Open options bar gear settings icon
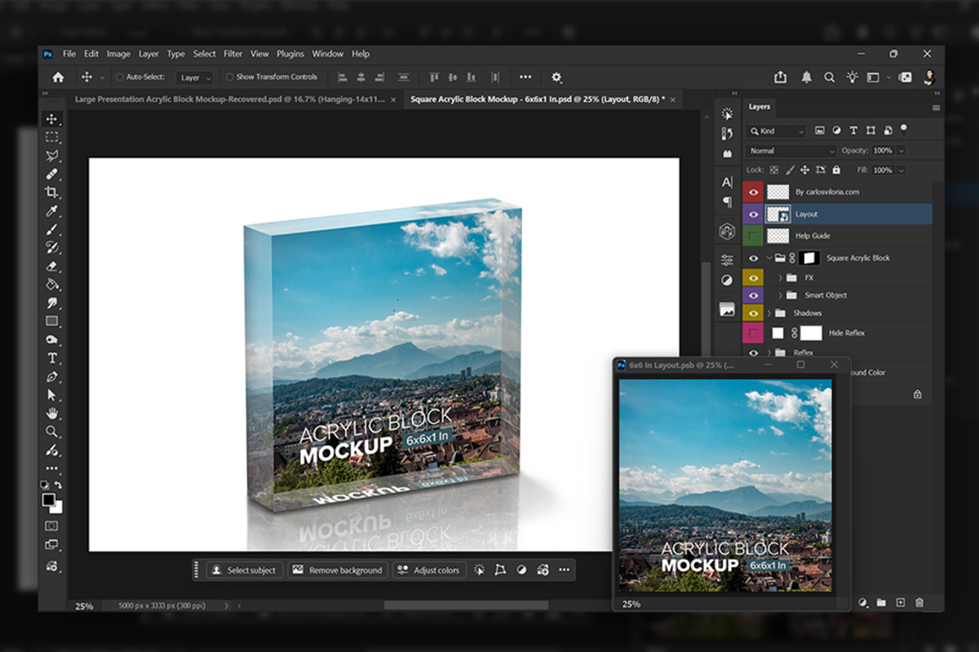This screenshot has height=652, width=979. [556, 77]
